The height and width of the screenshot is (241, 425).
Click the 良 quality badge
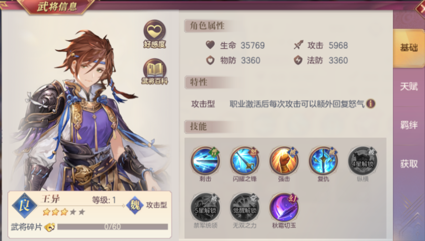24,205
